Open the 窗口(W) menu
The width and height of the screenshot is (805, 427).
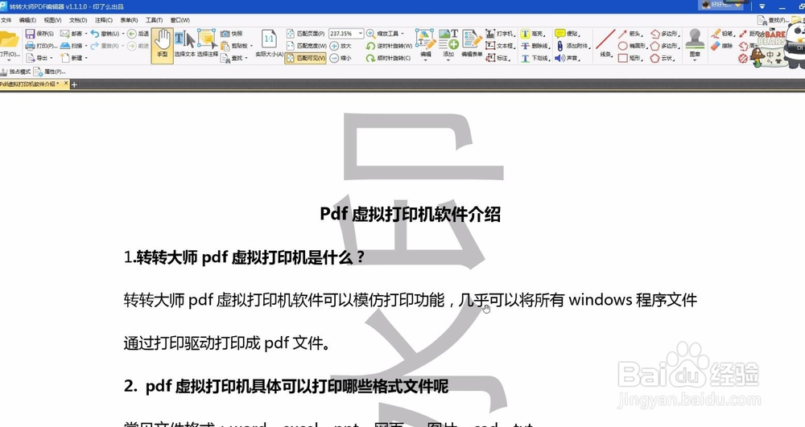[180, 20]
